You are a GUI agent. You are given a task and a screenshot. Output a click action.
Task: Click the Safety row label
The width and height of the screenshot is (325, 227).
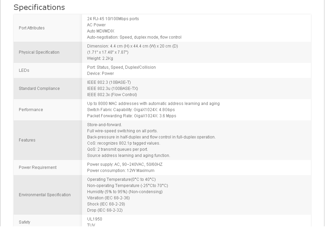(24, 222)
